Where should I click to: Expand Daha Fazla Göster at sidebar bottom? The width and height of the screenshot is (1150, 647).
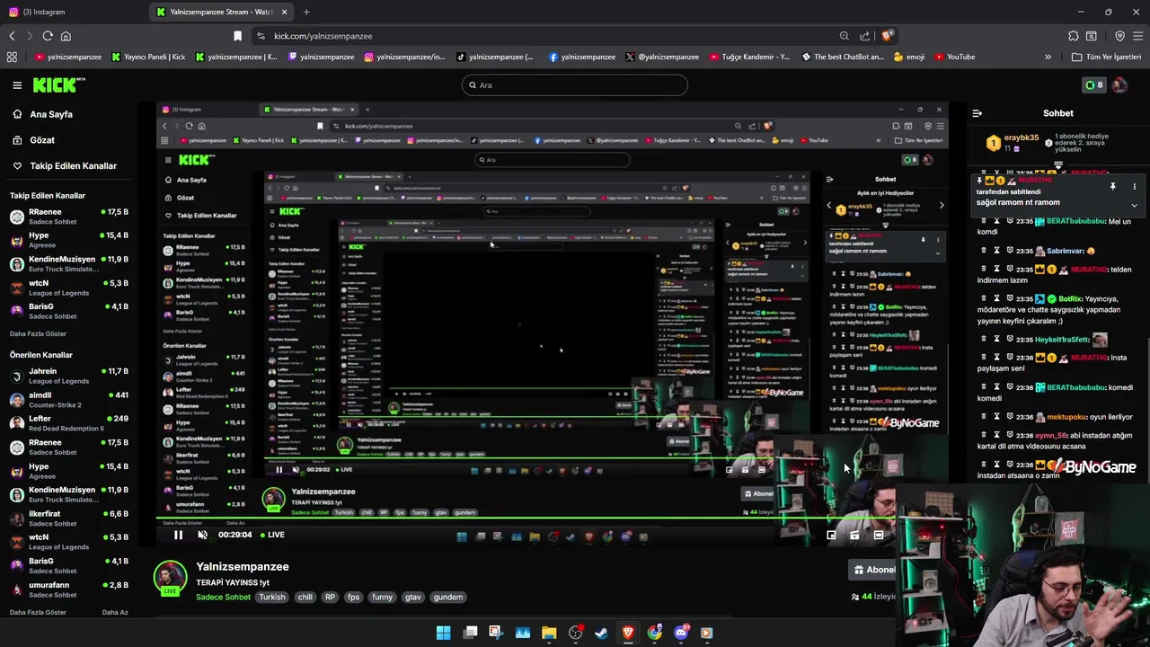[38, 612]
